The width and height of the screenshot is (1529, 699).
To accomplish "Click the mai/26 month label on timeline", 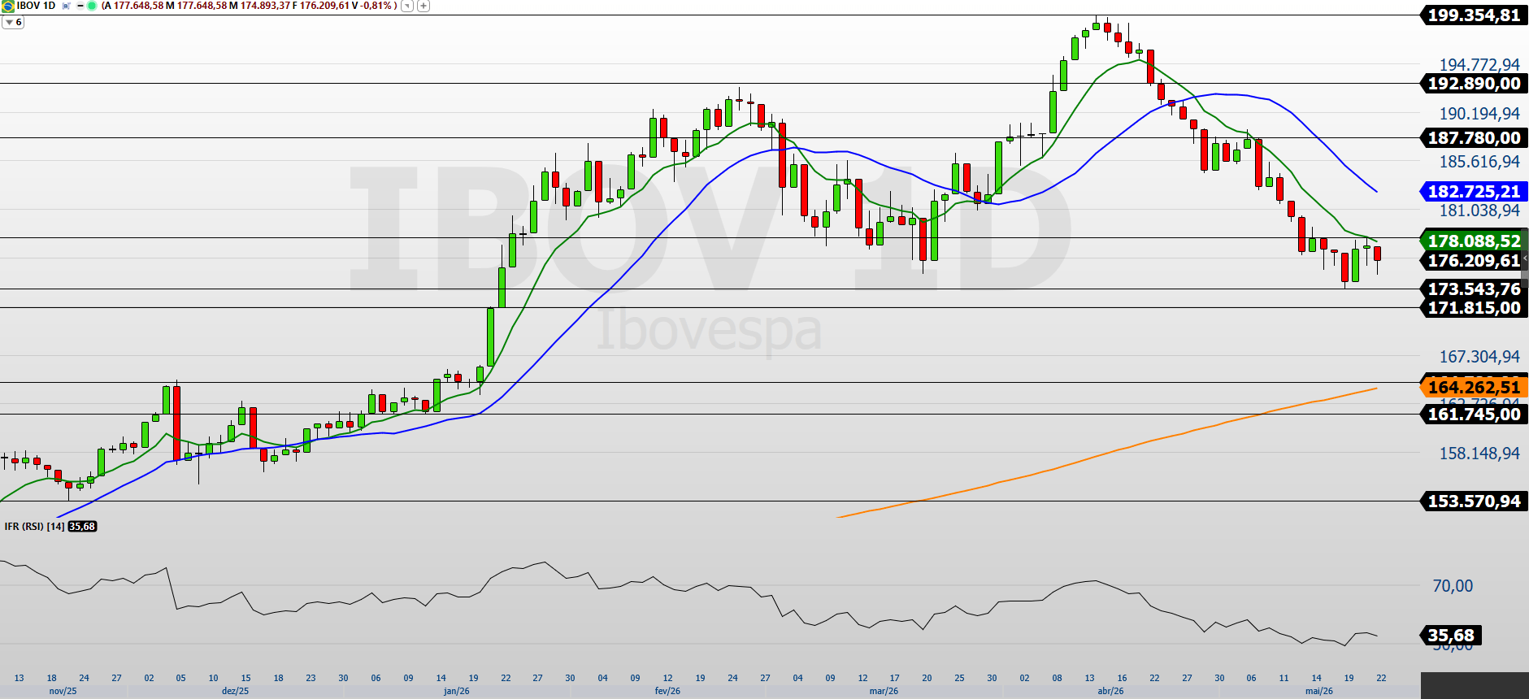I will (1319, 692).
